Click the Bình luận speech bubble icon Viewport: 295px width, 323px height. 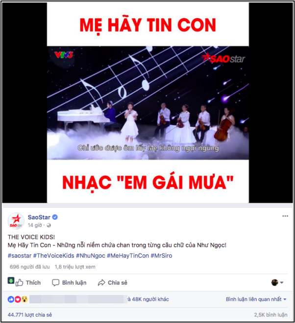click(55, 283)
